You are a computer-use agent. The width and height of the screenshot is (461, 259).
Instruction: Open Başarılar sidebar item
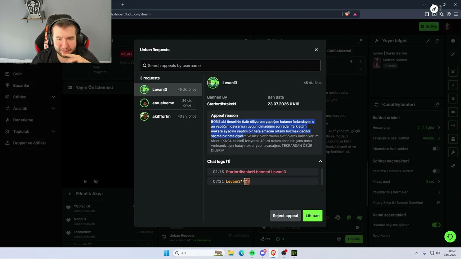pyautogui.click(x=21, y=85)
